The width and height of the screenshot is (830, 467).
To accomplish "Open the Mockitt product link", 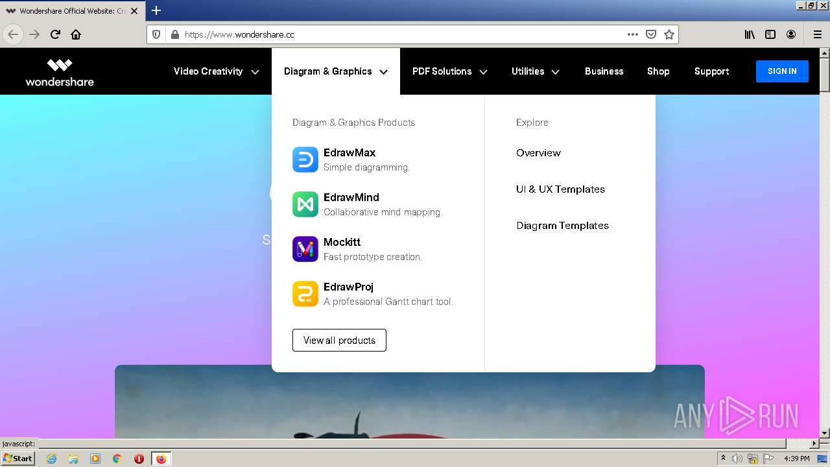I will (342, 243).
